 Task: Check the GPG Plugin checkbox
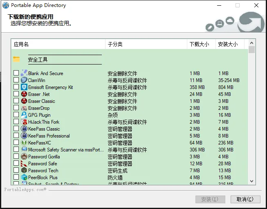16,115
